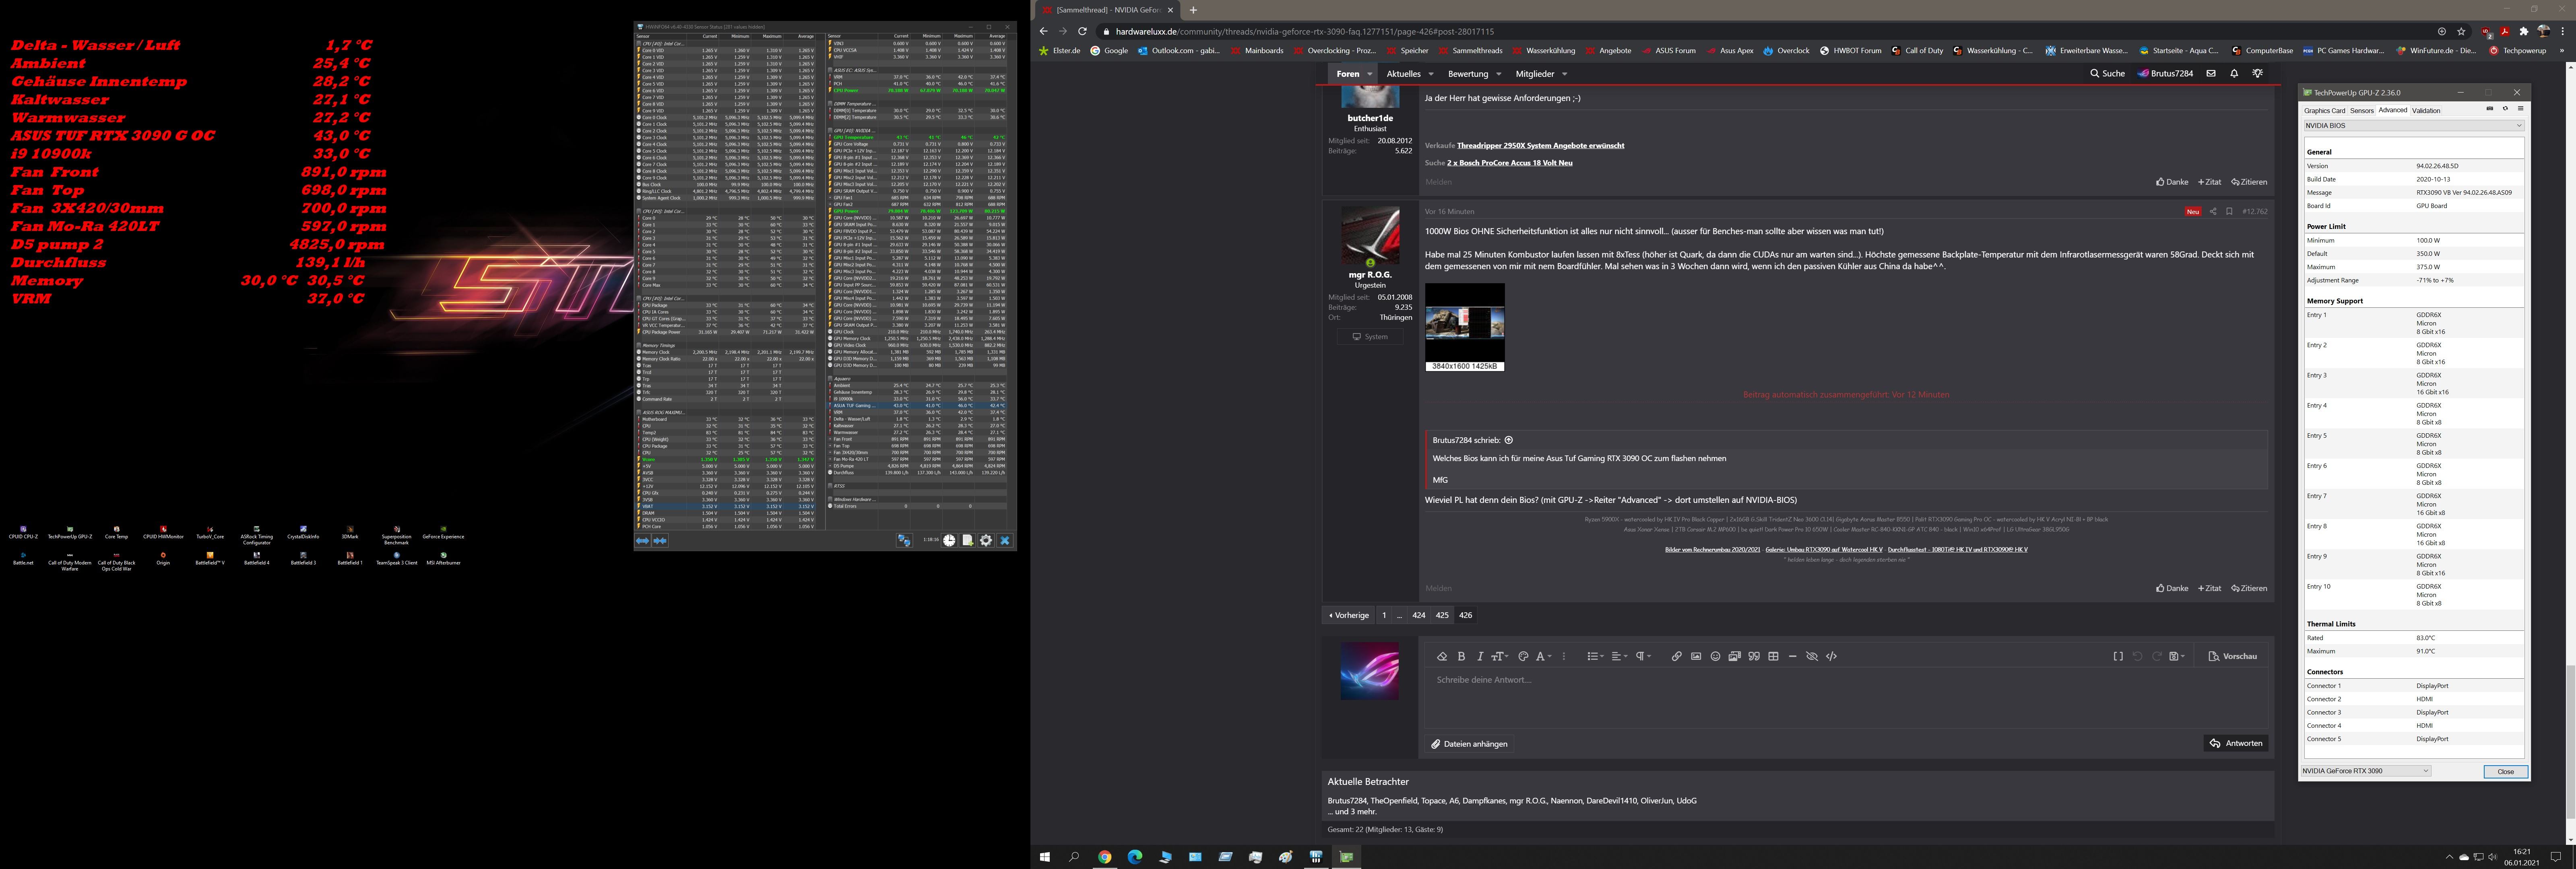Click the HWiNFO network connection icon
Screen dimensions: 2576x869
(x=904, y=541)
